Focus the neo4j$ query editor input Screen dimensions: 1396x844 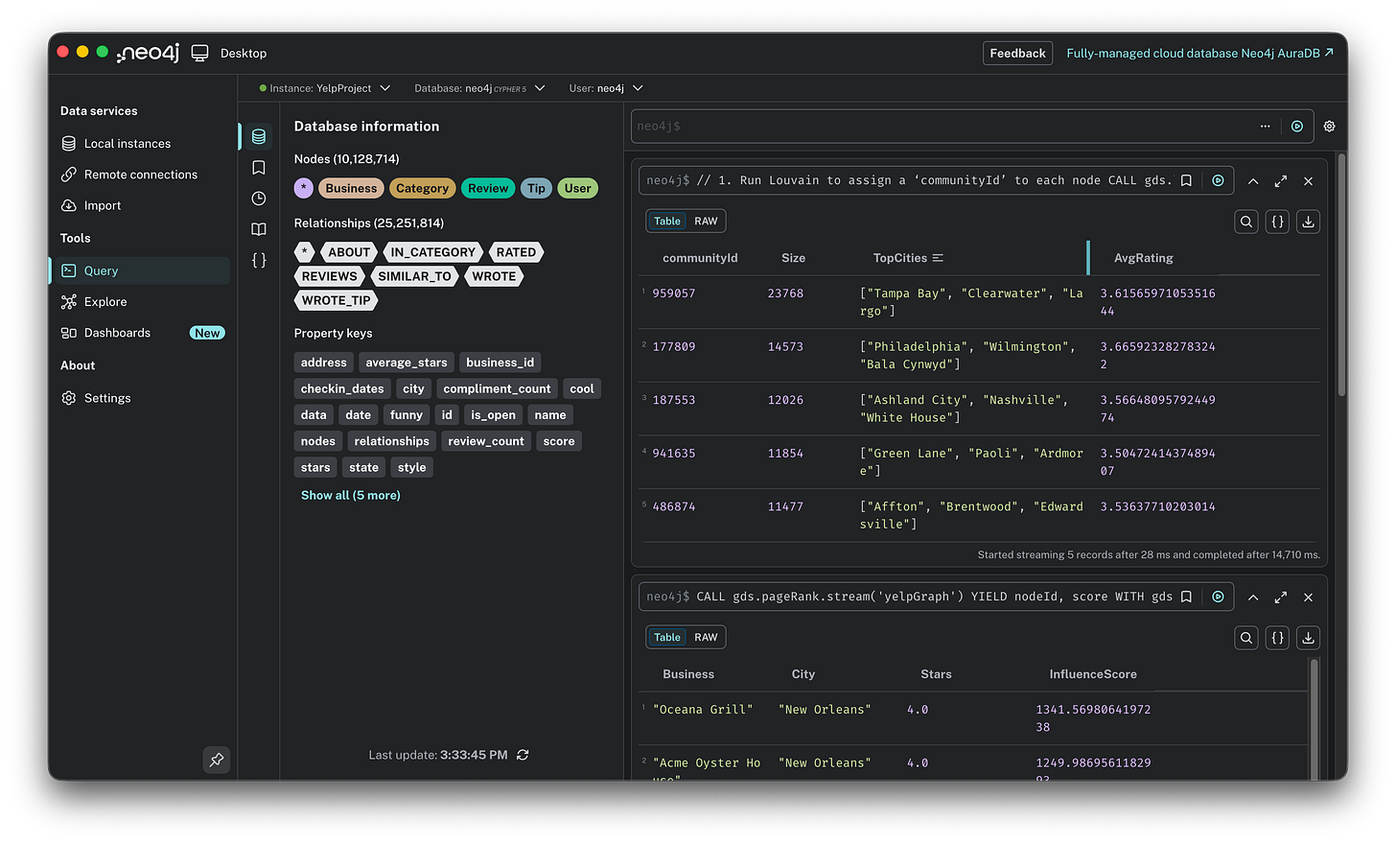[944, 126]
